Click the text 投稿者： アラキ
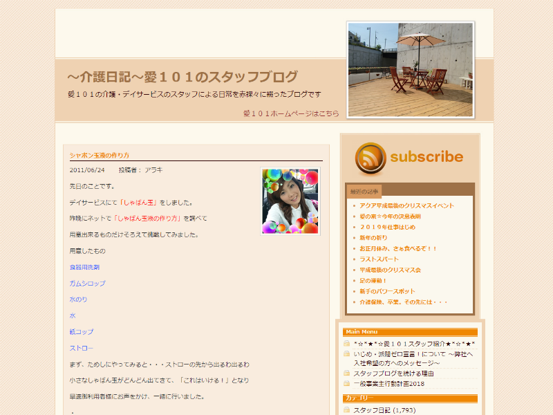 140,170
